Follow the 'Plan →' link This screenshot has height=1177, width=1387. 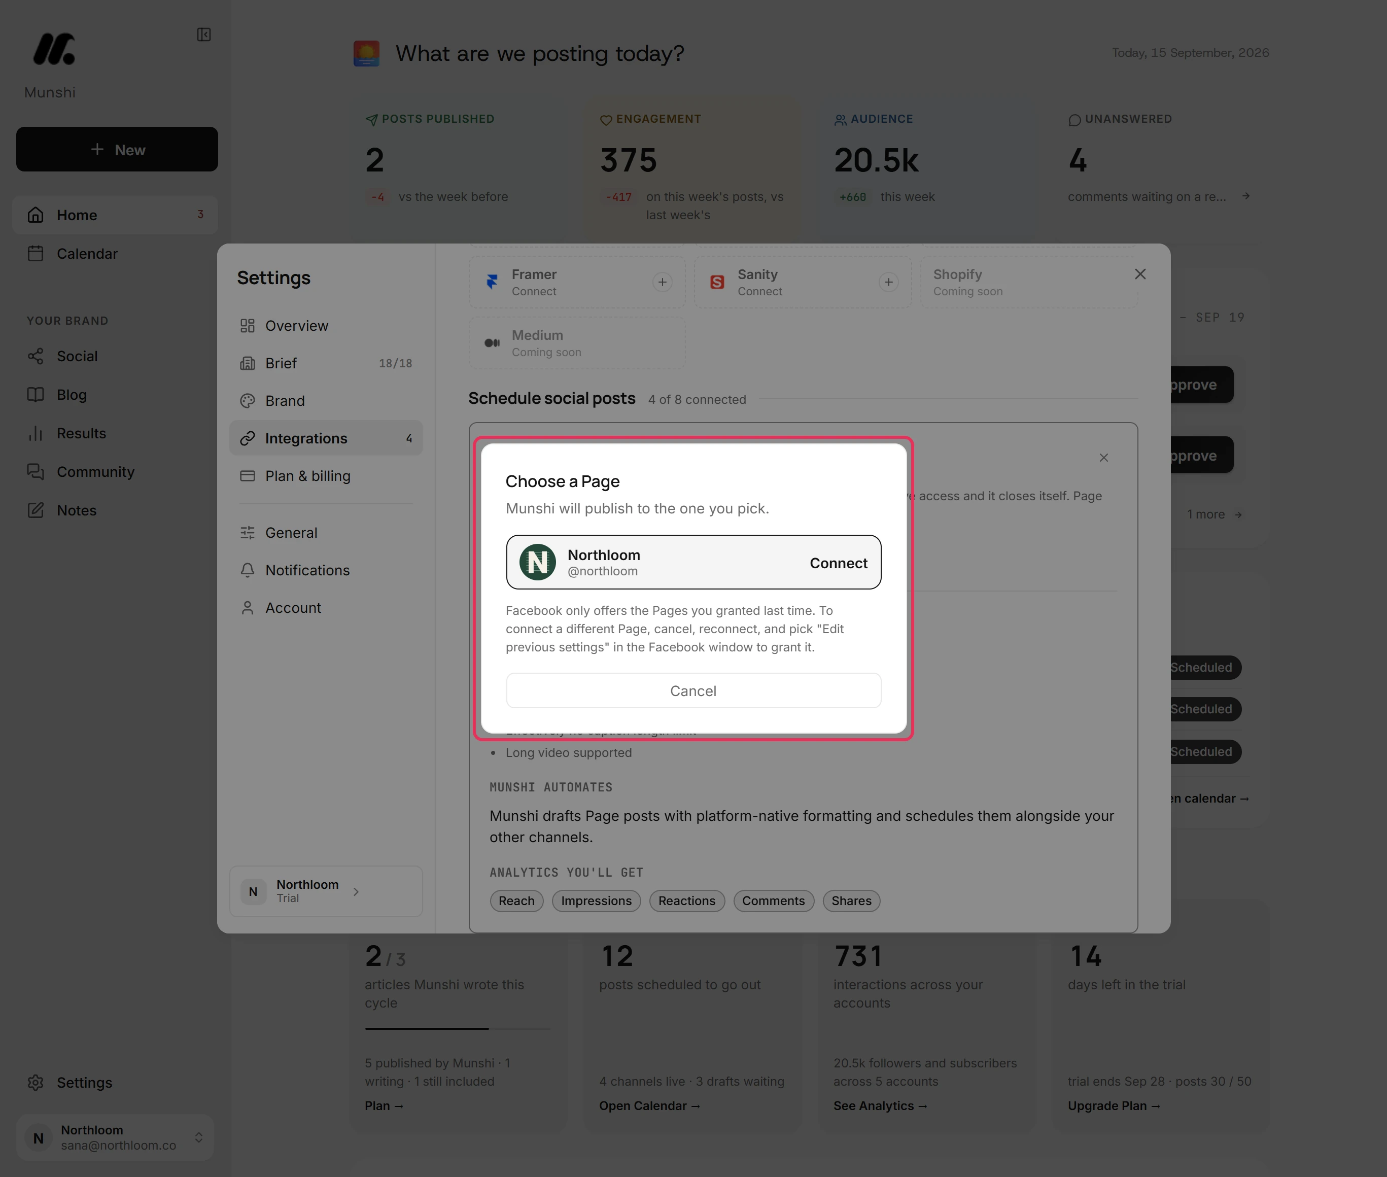coord(384,1105)
